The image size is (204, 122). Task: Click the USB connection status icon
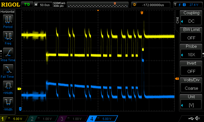click(x=191, y=118)
